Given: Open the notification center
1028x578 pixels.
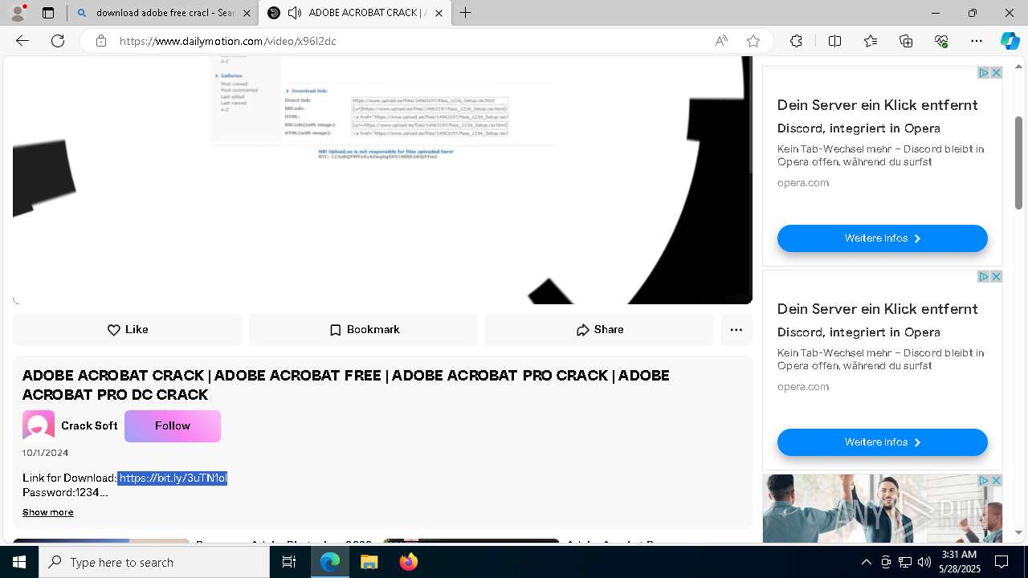Looking at the screenshot, I should tap(1002, 562).
